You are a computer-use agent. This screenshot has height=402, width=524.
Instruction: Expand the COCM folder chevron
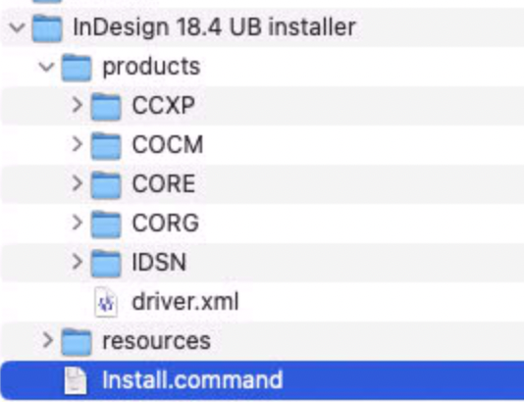pyautogui.click(x=78, y=144)
